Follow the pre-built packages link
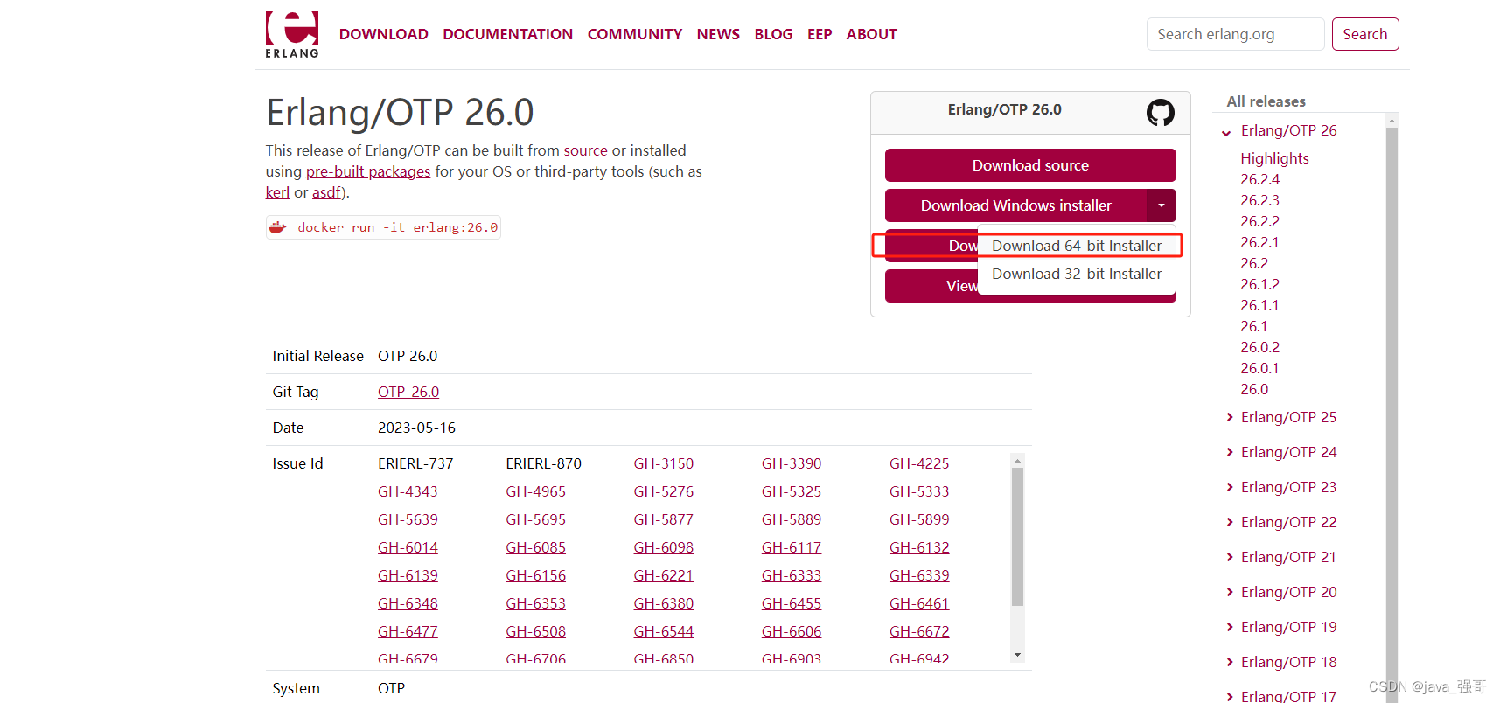Image resolution: width=1500 pixels, height=703 pixels. click(368, 171)
